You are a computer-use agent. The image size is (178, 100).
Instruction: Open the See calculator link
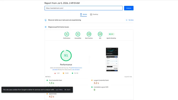(x=76, y=70)
